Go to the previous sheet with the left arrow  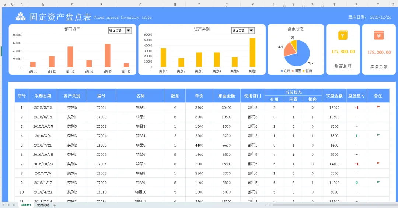3,205
